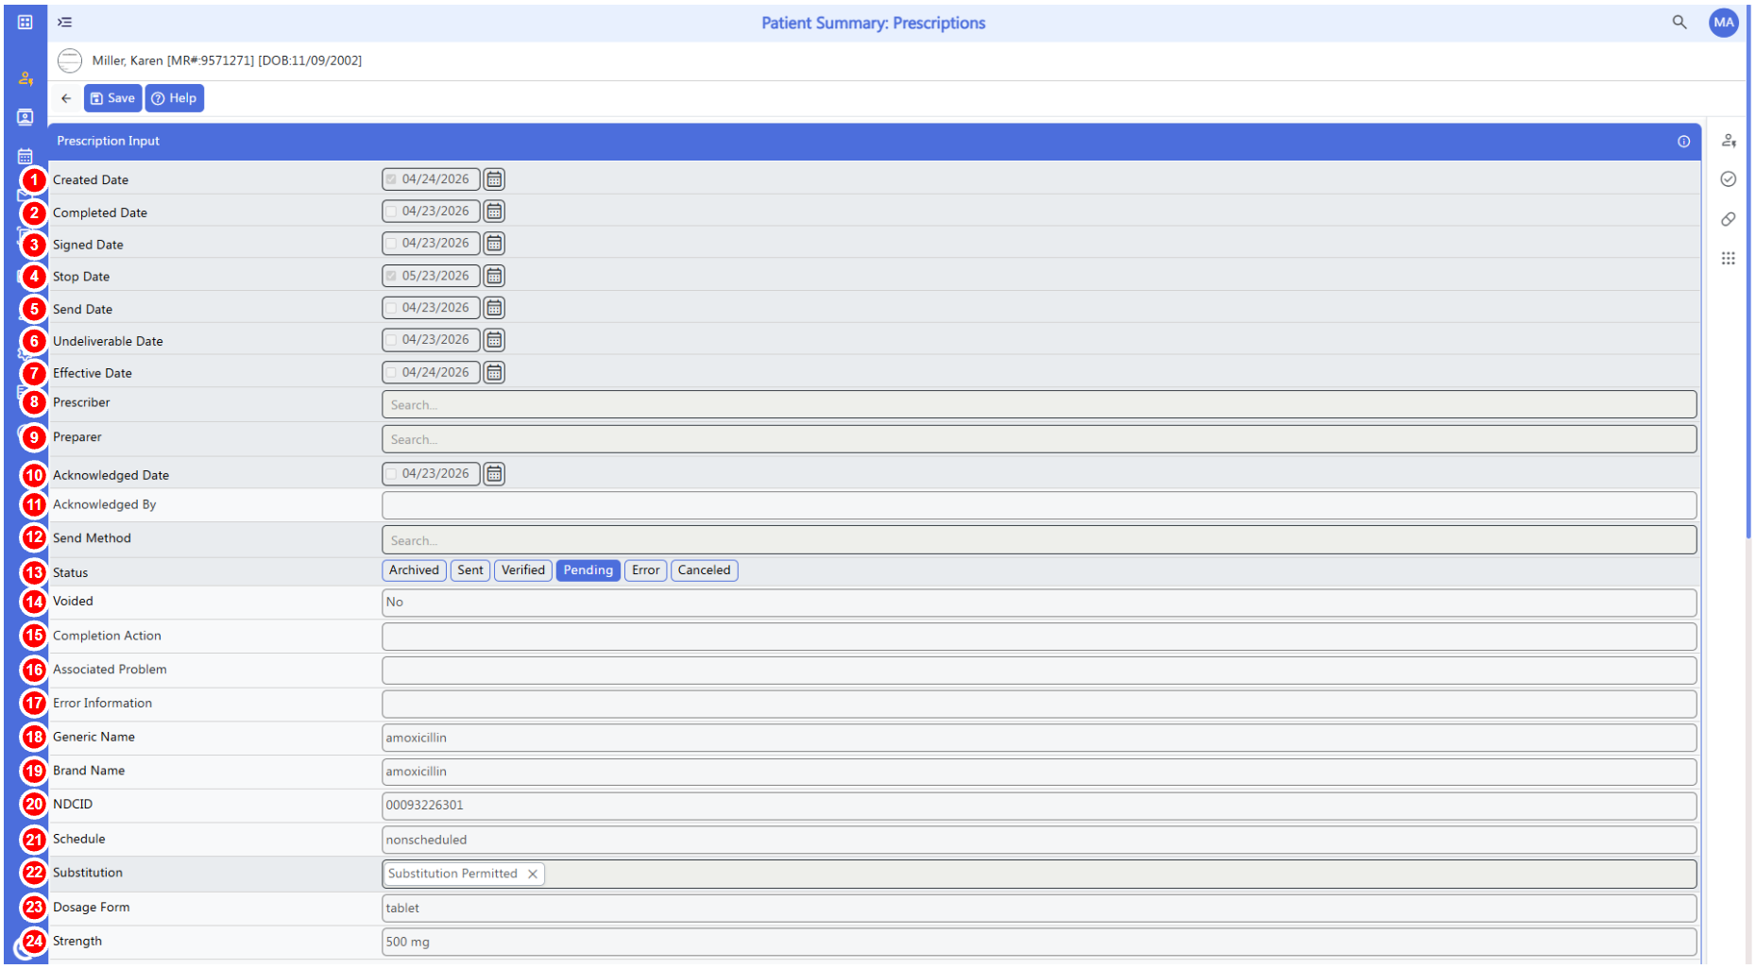Go back using the left arrow
1756x969 pixels.
(66, 98)
